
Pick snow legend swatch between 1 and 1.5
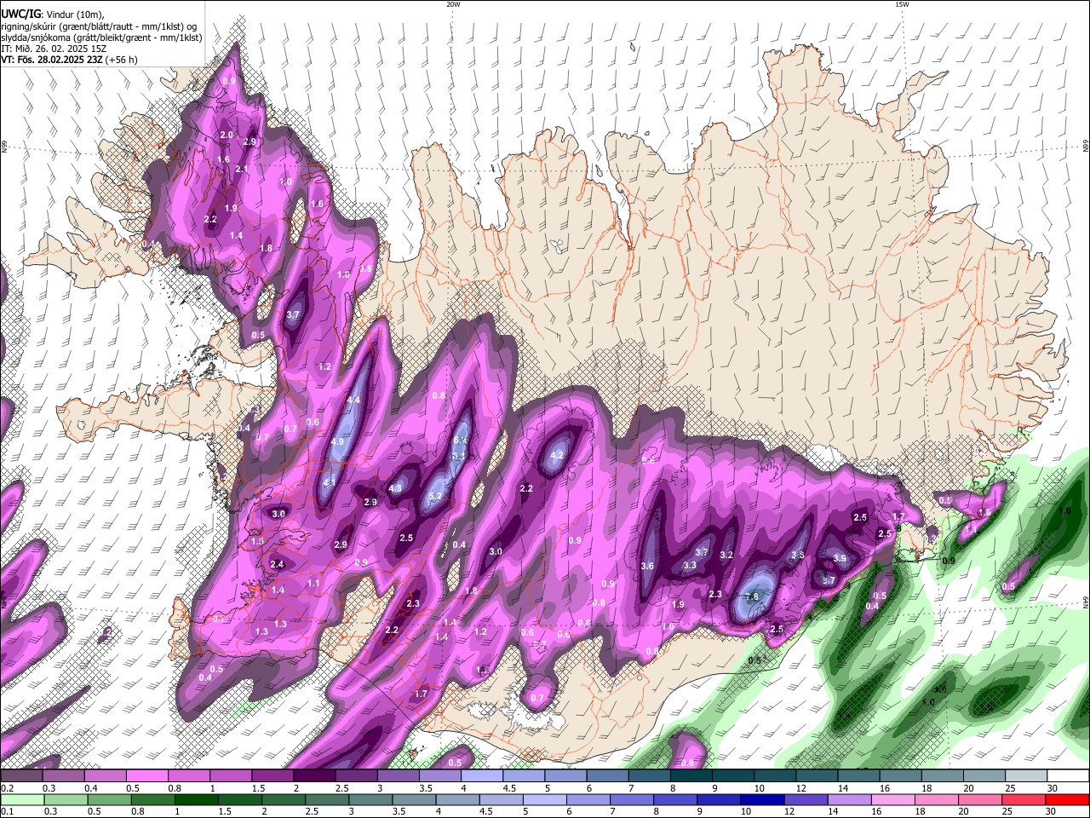[x=232, y=776]
